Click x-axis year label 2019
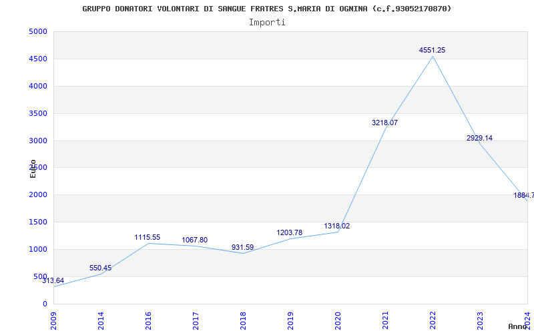This screenshot has width=534, height=333. click(290, 320)
